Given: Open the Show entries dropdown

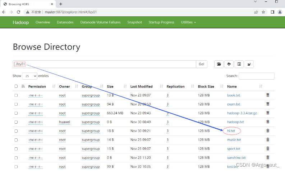Looking at the screenshot, I should point(30,76).
